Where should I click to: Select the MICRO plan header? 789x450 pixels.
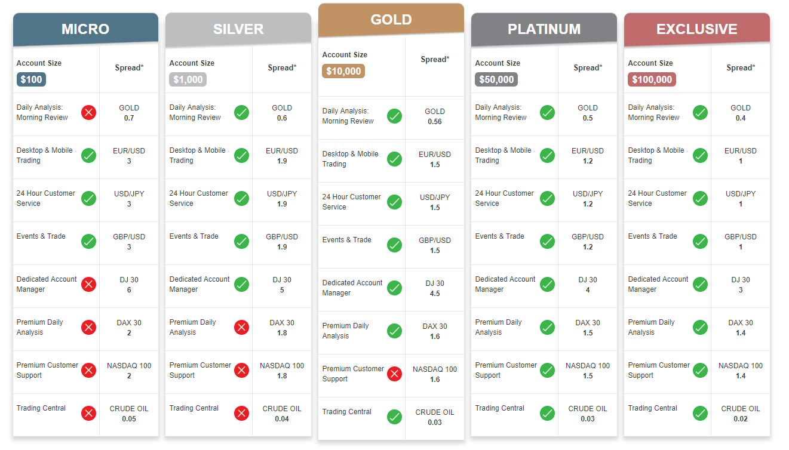pos(85,29)
